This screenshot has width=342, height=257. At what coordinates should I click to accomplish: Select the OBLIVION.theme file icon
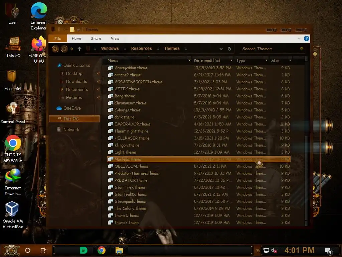click(x=111, y=166)
